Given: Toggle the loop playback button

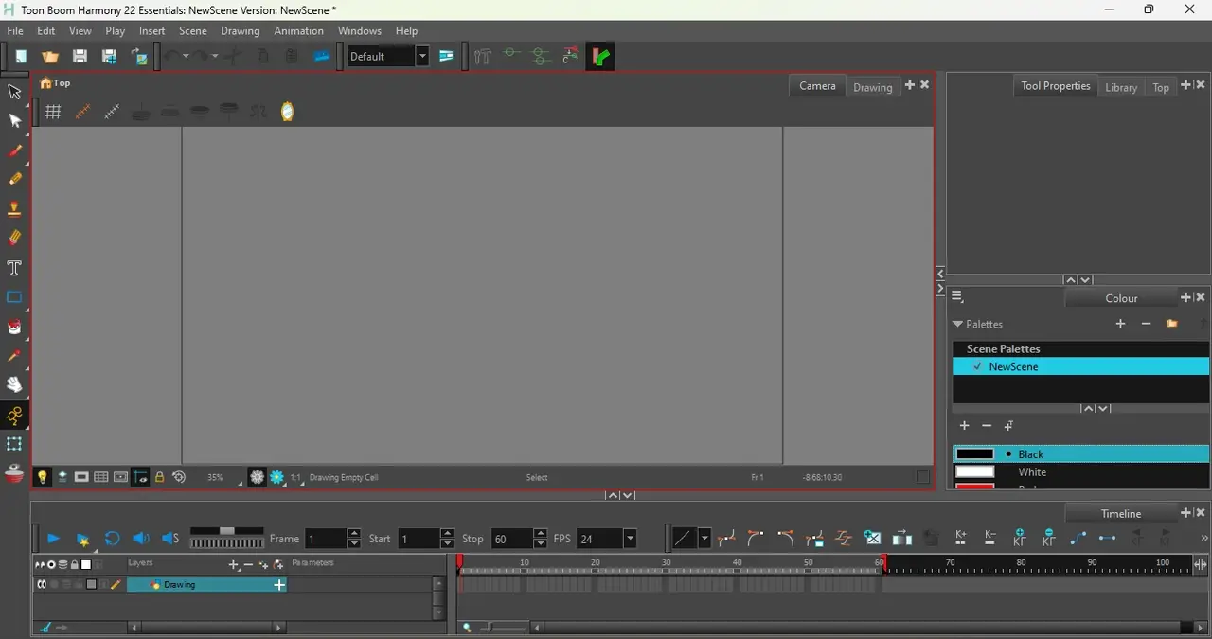Looking at the screenshot, I should coord(112,539).
